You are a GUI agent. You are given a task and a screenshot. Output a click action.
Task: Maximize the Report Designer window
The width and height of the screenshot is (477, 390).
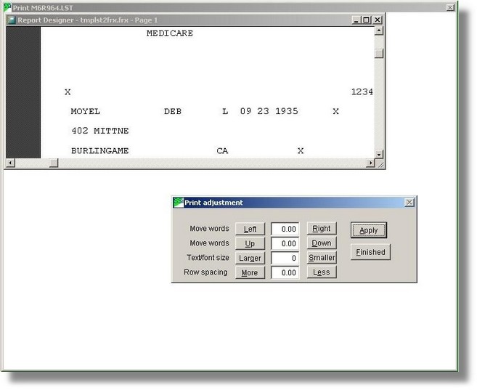[x=366, y=20]
